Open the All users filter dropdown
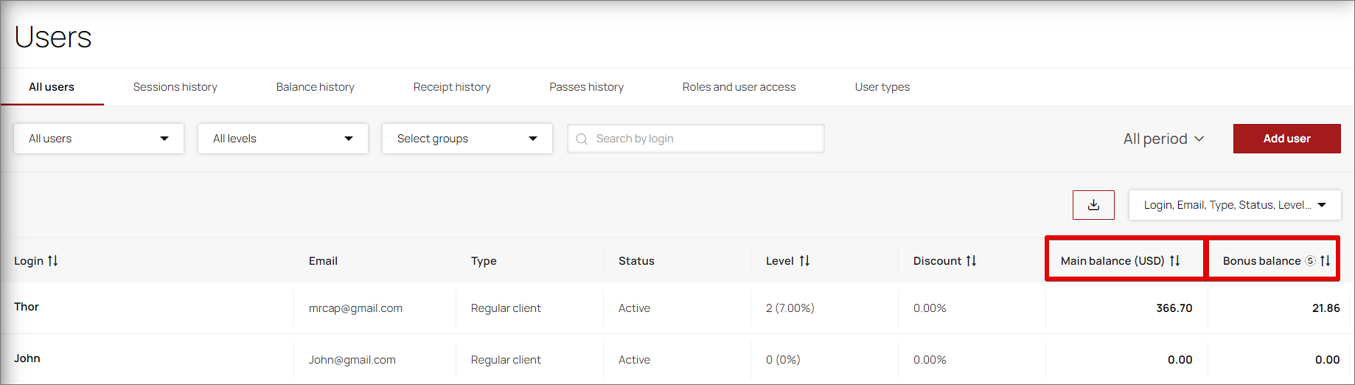The image size is (1355, 385). (x=99, y=139)
